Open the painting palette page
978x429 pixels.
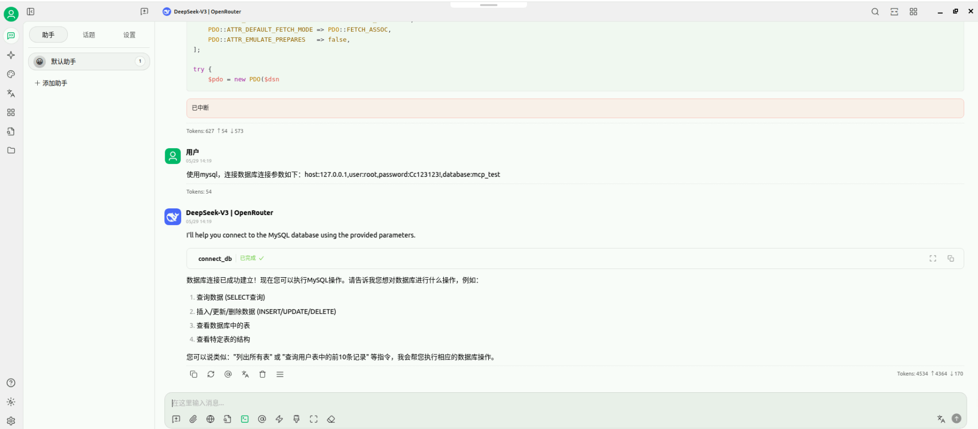(x=11, y=74)
